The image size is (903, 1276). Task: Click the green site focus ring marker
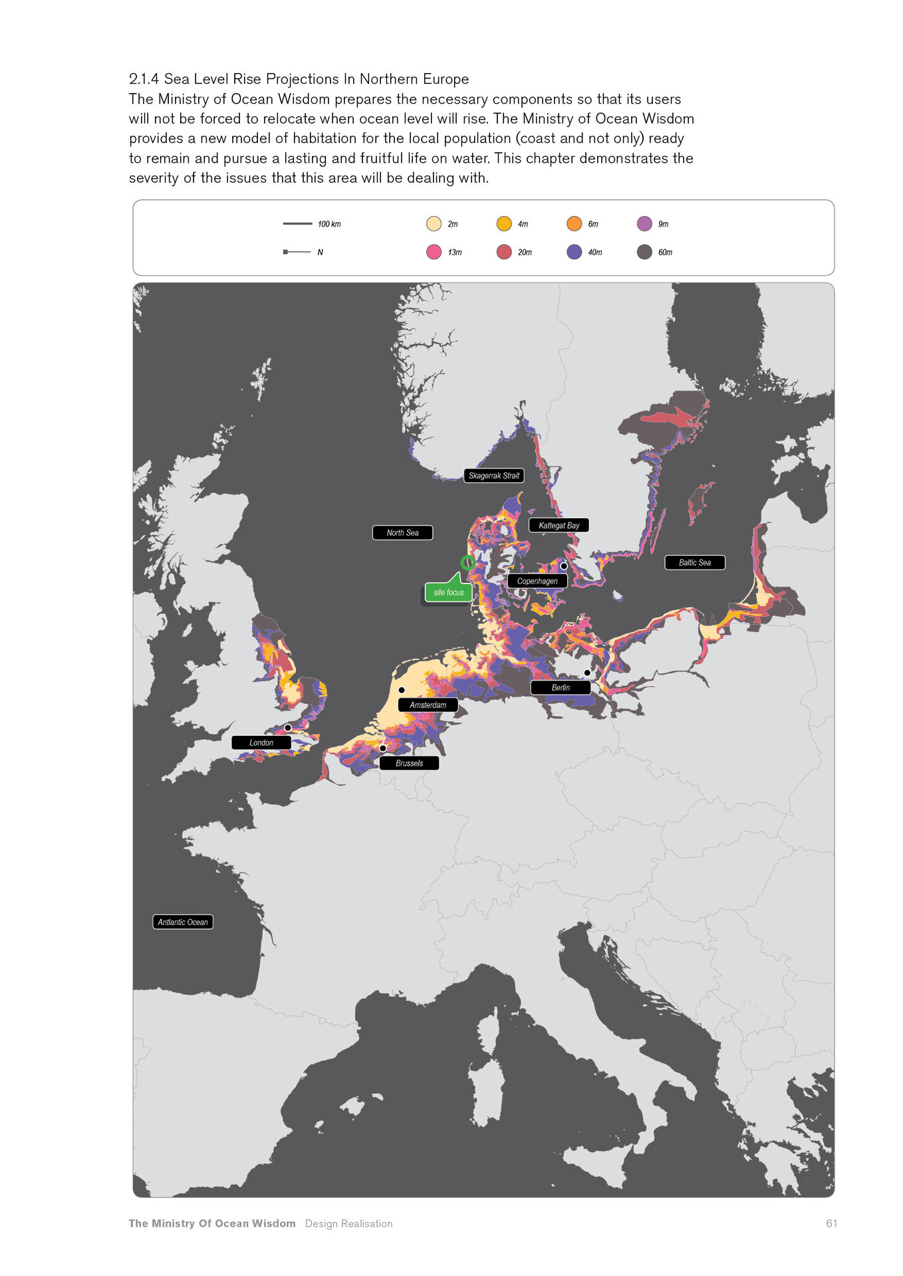(468, 563)
